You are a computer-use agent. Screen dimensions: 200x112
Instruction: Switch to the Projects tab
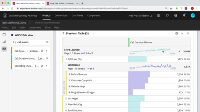(47, 15)
